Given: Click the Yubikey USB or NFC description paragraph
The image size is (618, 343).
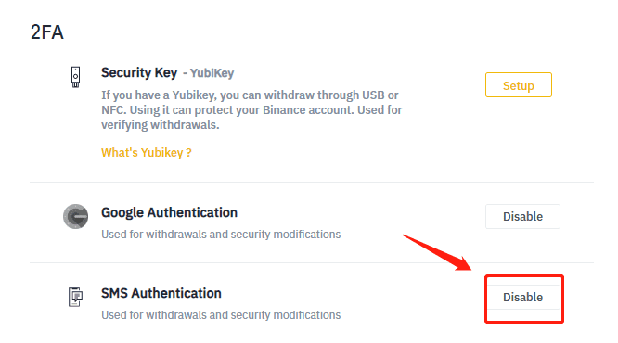Looking at the screenshot, I should coord(251,110).
